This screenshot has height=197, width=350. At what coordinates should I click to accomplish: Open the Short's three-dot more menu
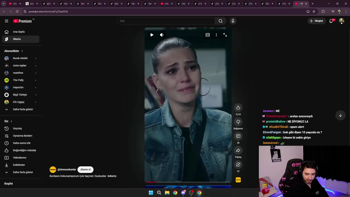tap(216, 35)
